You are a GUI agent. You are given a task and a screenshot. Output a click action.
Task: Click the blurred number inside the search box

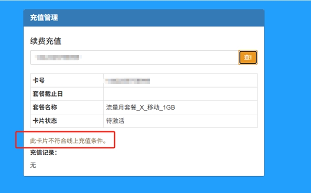[x=58, y=58]
